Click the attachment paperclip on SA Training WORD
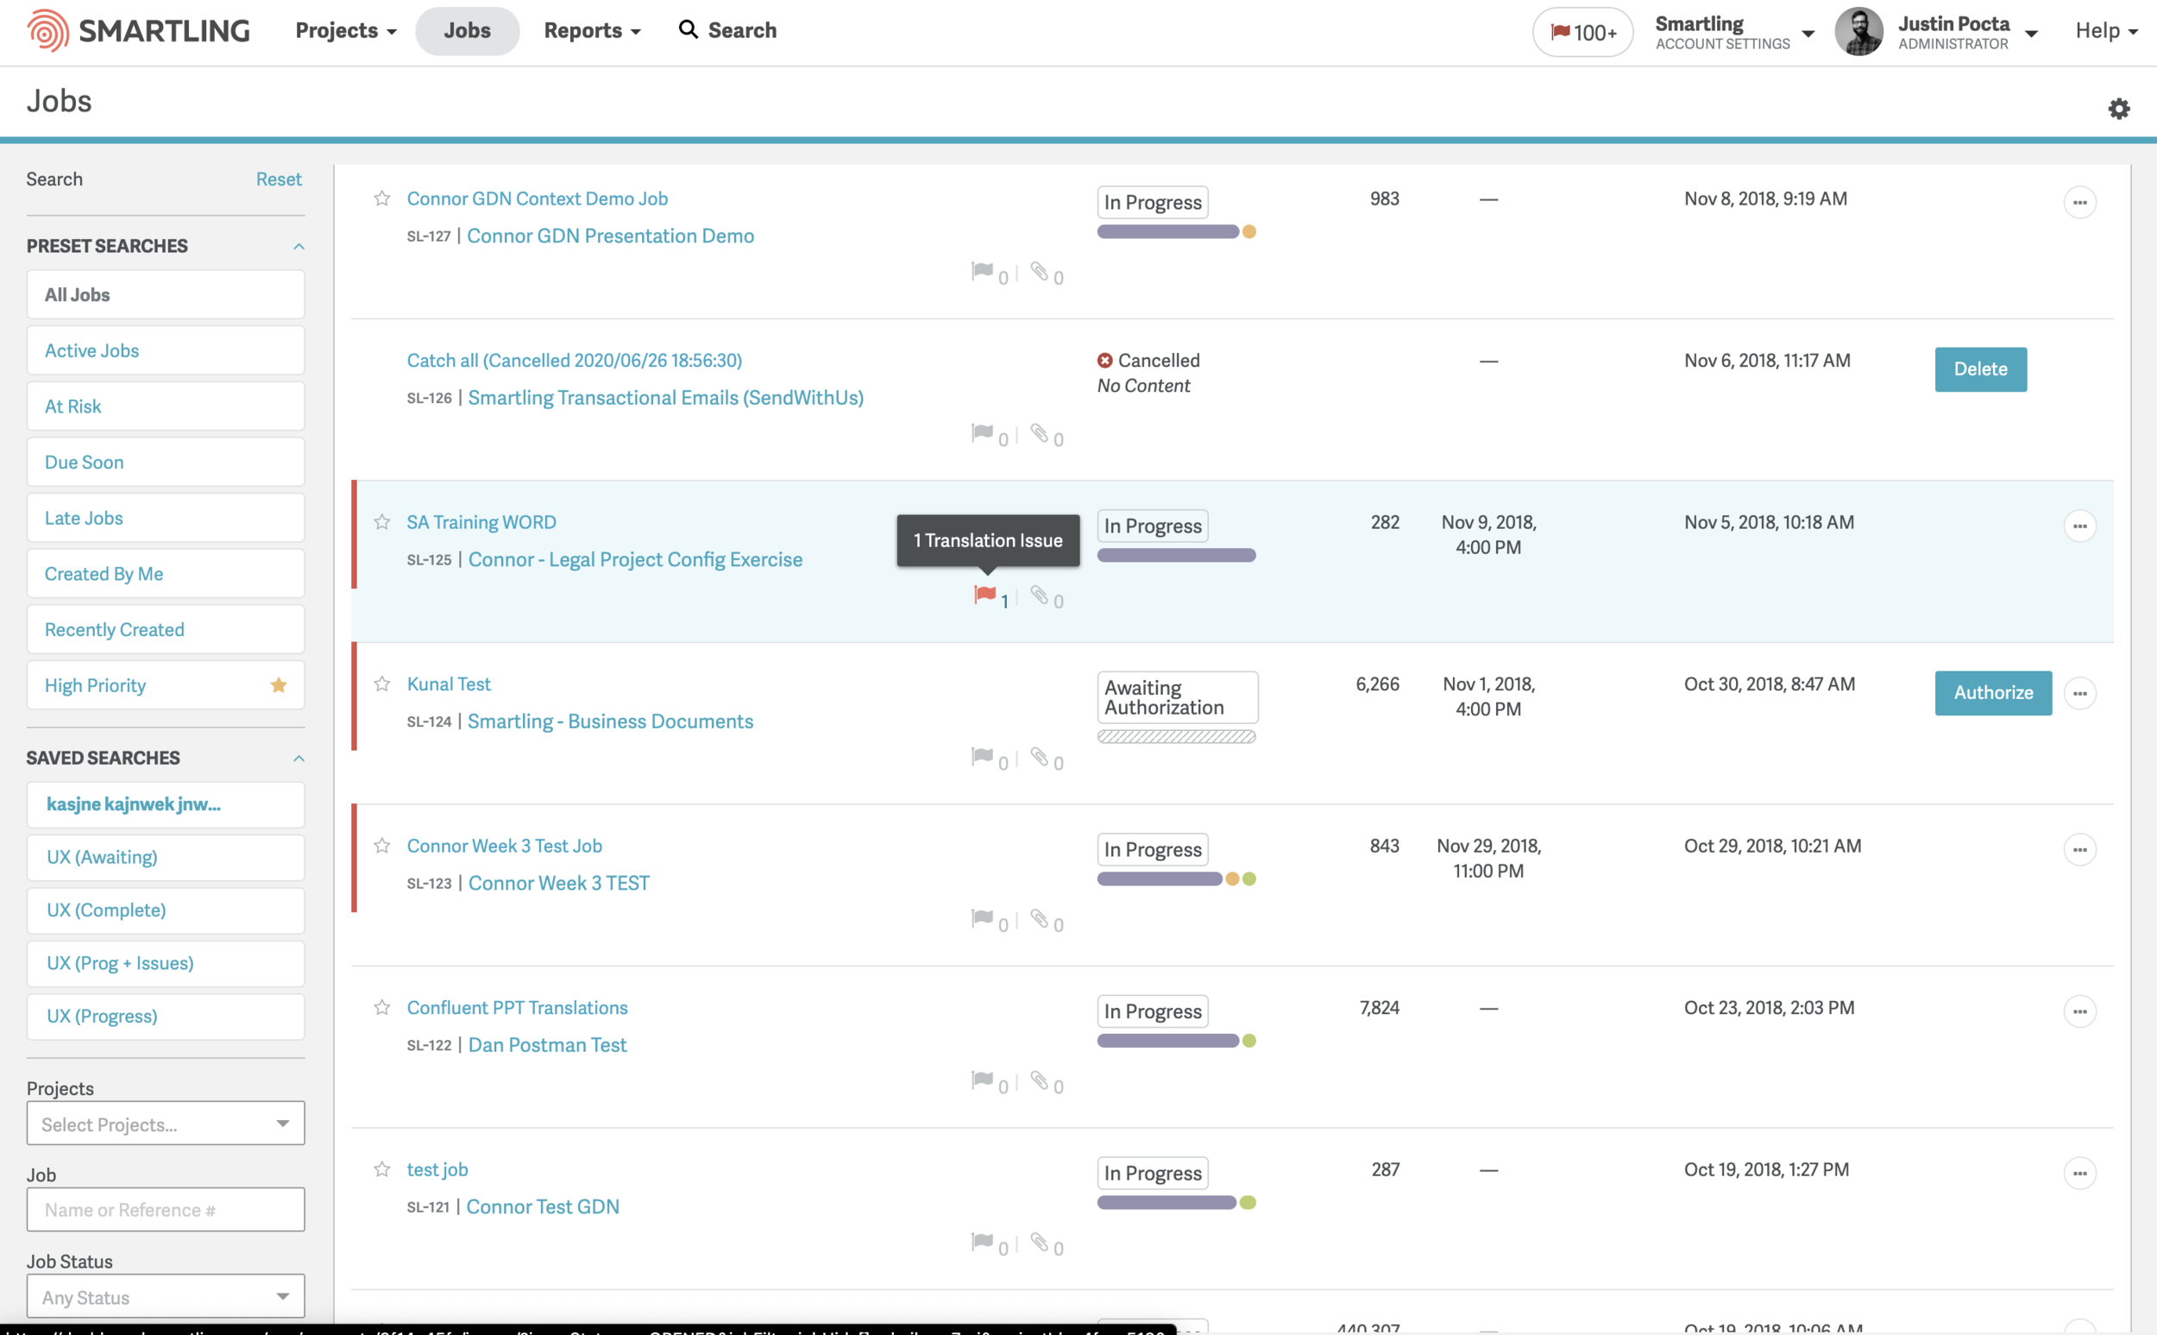This screenshot has width=2157, height=1335. (x=1040, y=595)
